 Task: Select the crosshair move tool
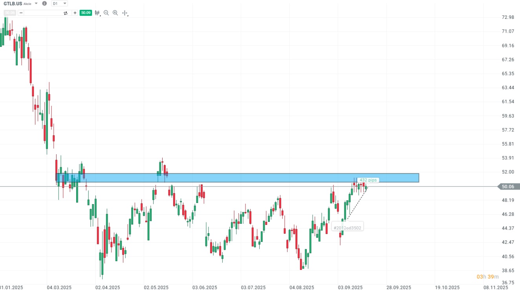125,13
